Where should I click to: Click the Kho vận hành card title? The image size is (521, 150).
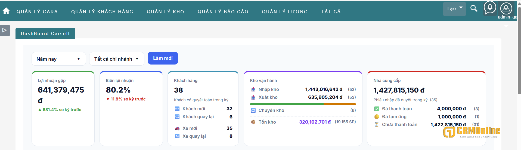(x=263, y=81)
